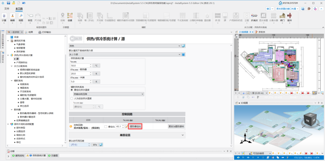Select 最佳化供水温度 radio button

click(71, 90)
